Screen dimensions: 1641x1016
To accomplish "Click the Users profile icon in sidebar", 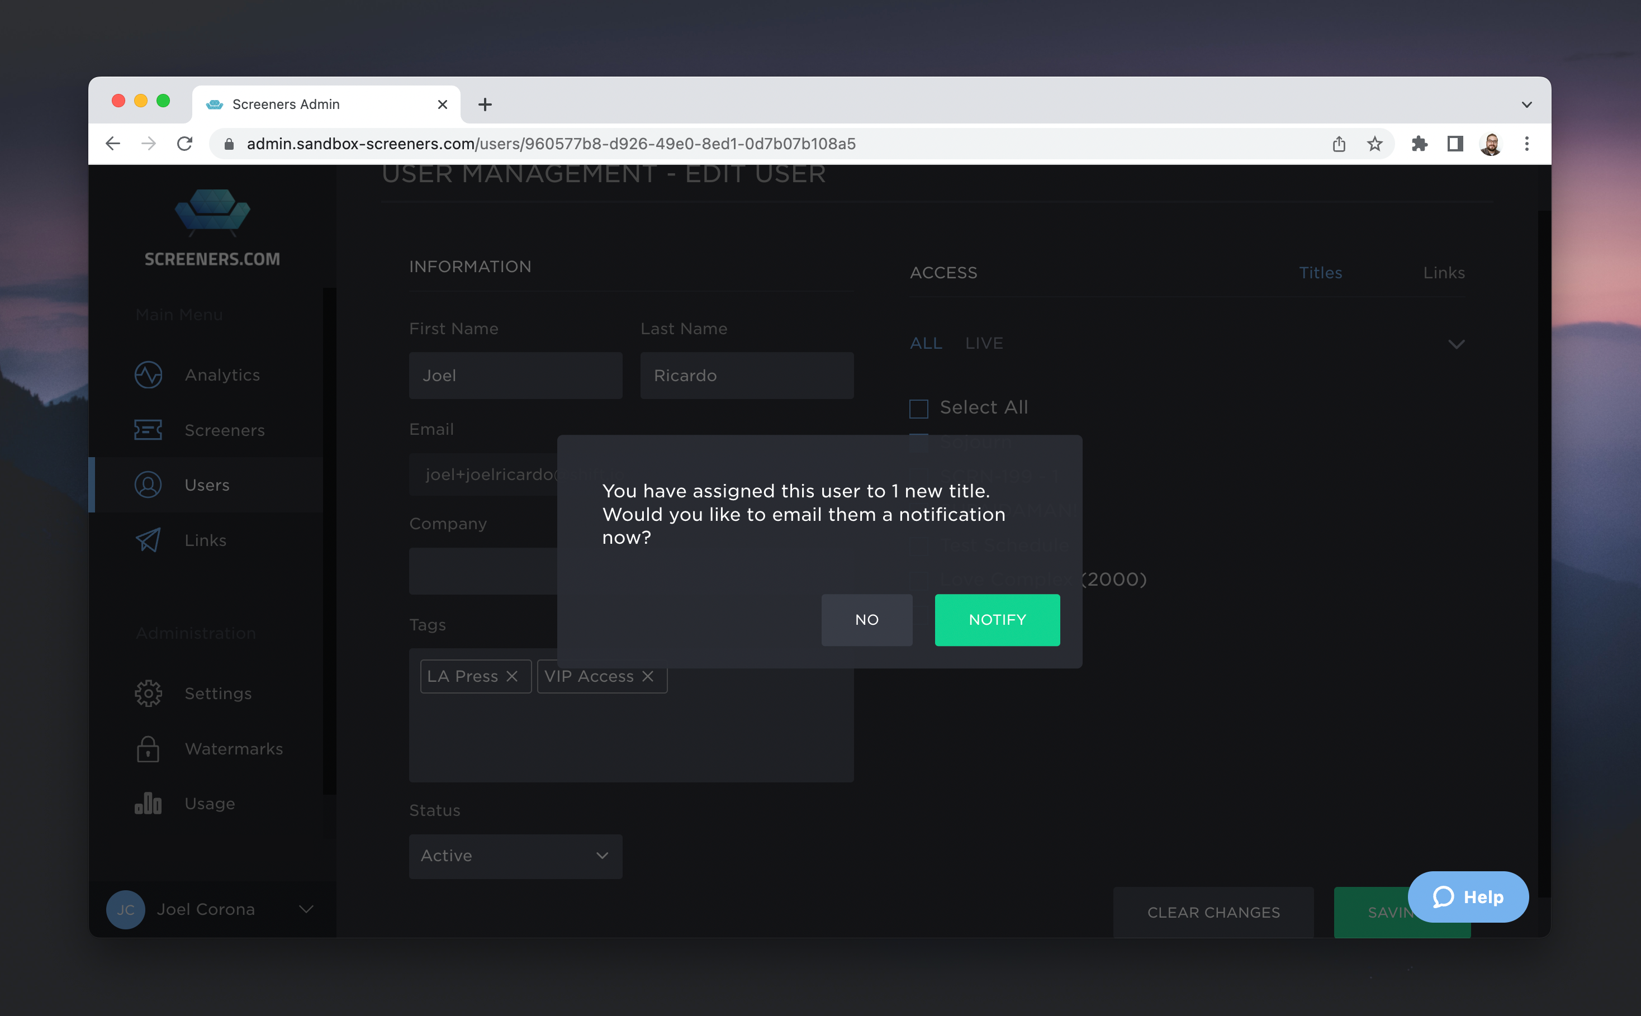I will [148, 485].
